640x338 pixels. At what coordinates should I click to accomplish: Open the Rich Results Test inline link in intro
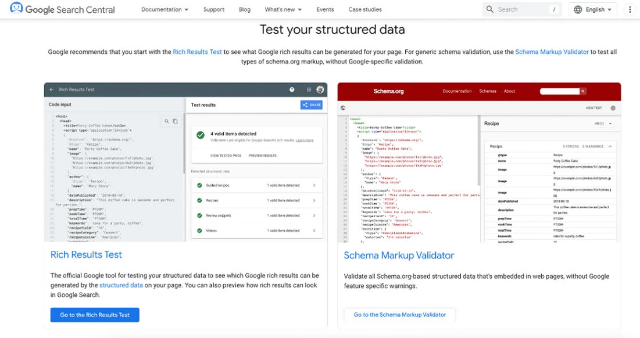coord(197,52)
